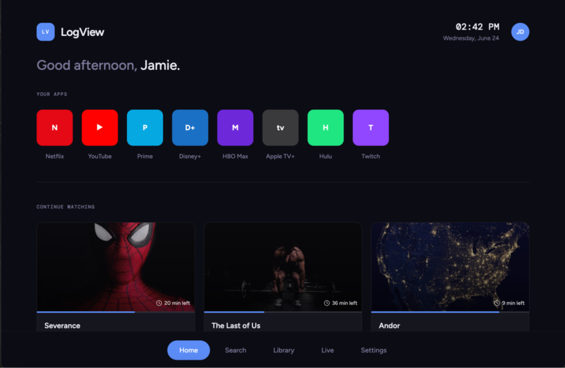Click the CONTINUE WATCHING section heading
565x368 pixels.
click(66, 207)
